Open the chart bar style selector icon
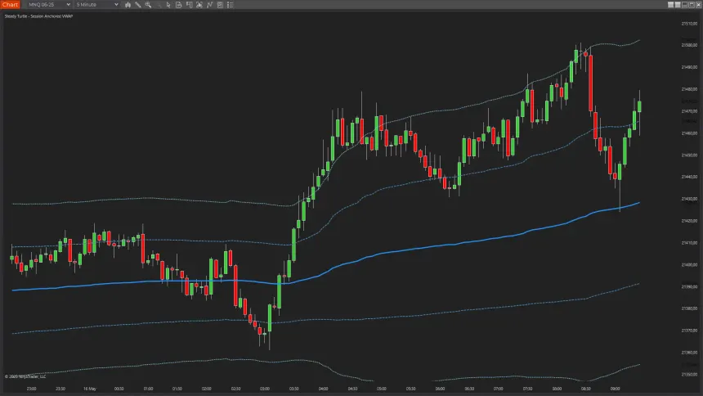The width and height of the screenshot is (703, 396). click(128, 5)
